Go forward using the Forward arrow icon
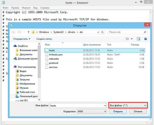154x125 pixels. pos(19,32)
